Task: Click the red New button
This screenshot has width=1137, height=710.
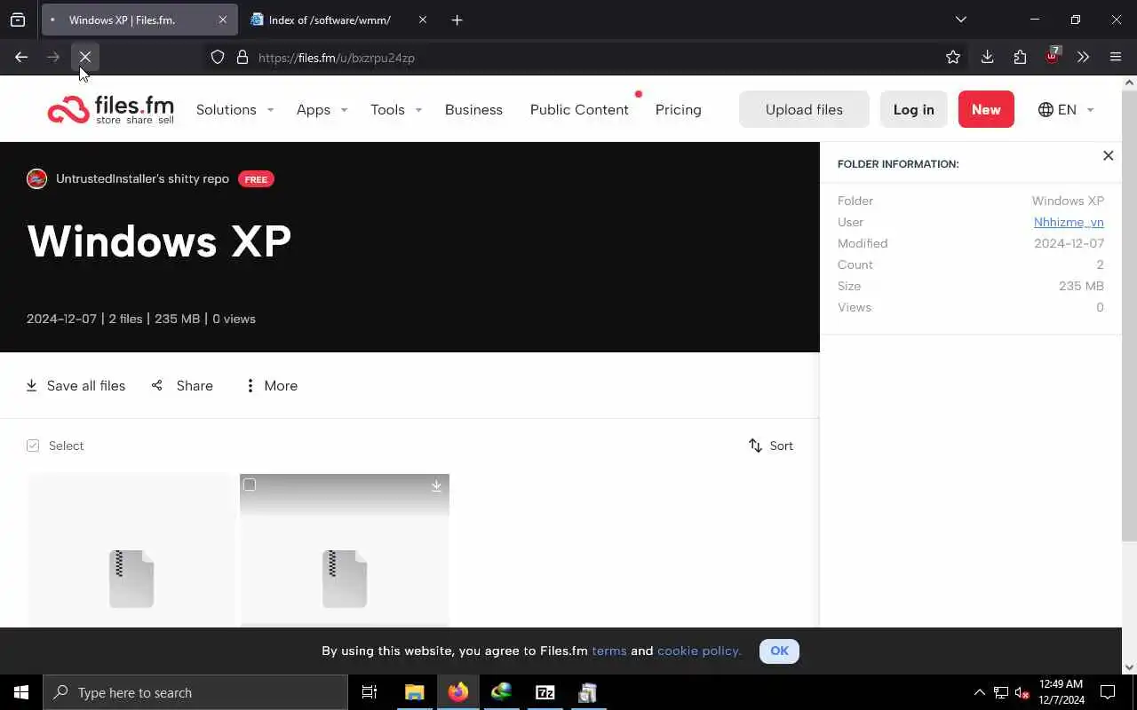Action: (986, 109)
